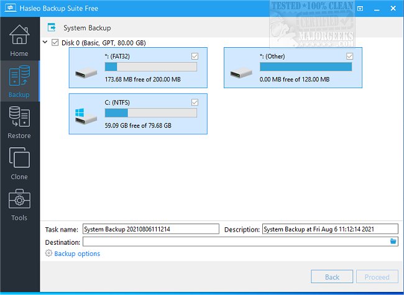Click the C: NTFS usage bar

pos(151,113)
